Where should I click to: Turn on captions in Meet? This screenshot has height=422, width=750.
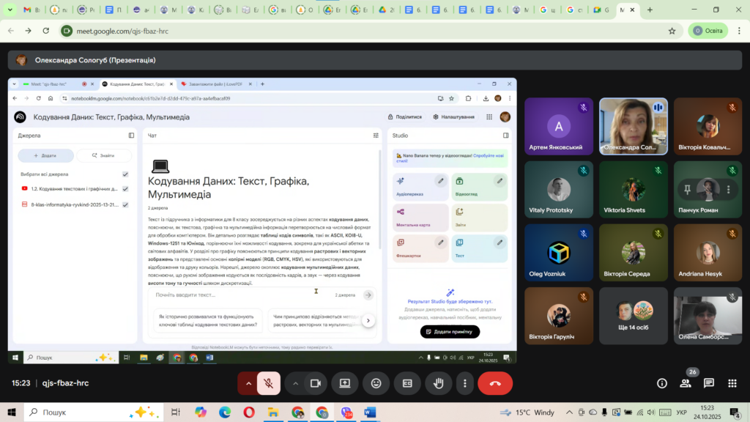(x=406, y=383)
